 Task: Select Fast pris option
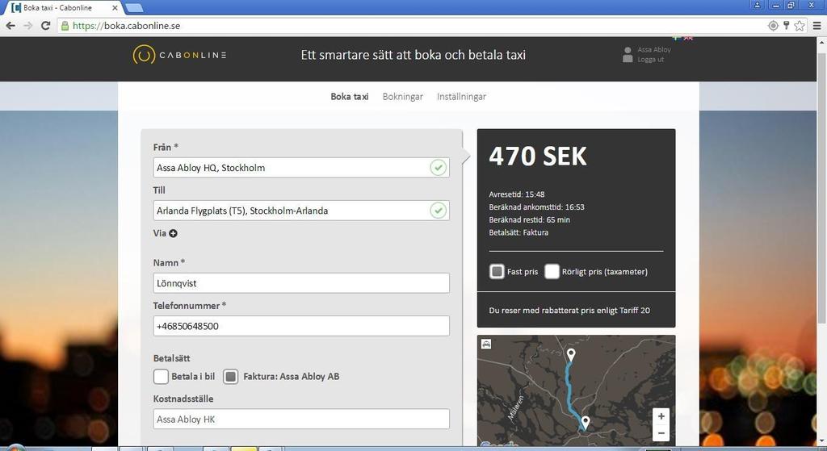pos(497,271)
